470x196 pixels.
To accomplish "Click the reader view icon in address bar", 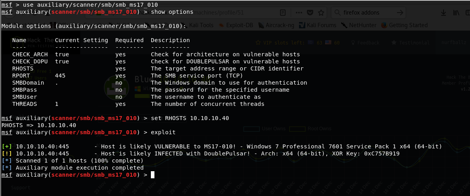I will (x=283, y=12).
